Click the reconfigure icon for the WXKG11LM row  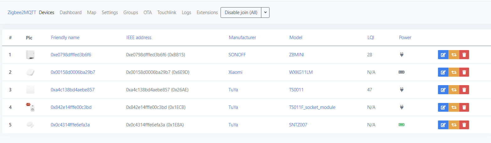454,72
